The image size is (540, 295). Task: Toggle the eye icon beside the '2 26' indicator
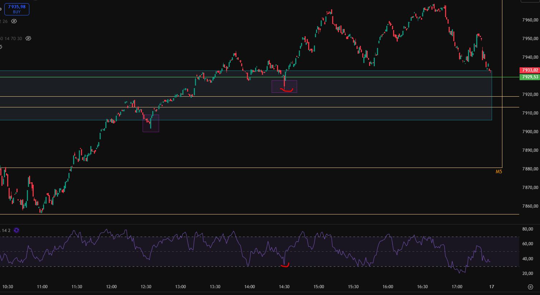click(14, 21)
